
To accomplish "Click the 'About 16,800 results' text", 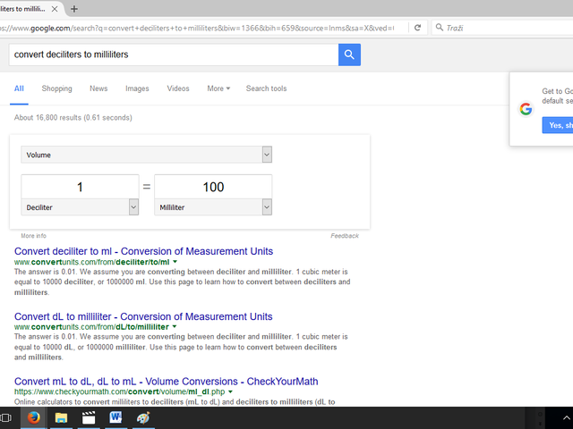I will [x=73, y=117].
